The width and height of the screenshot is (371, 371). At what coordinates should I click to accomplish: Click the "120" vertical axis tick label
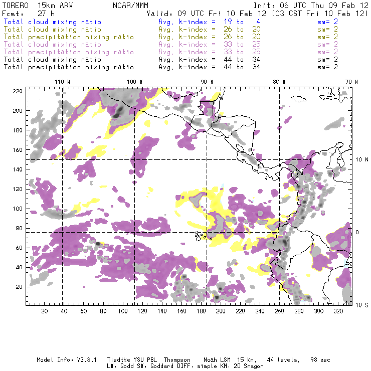point(18,189)
